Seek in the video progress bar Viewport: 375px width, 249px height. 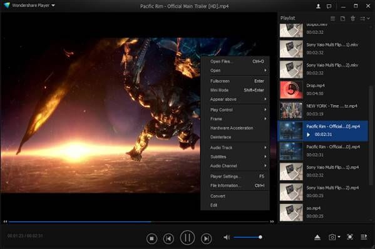click(139, 221)
